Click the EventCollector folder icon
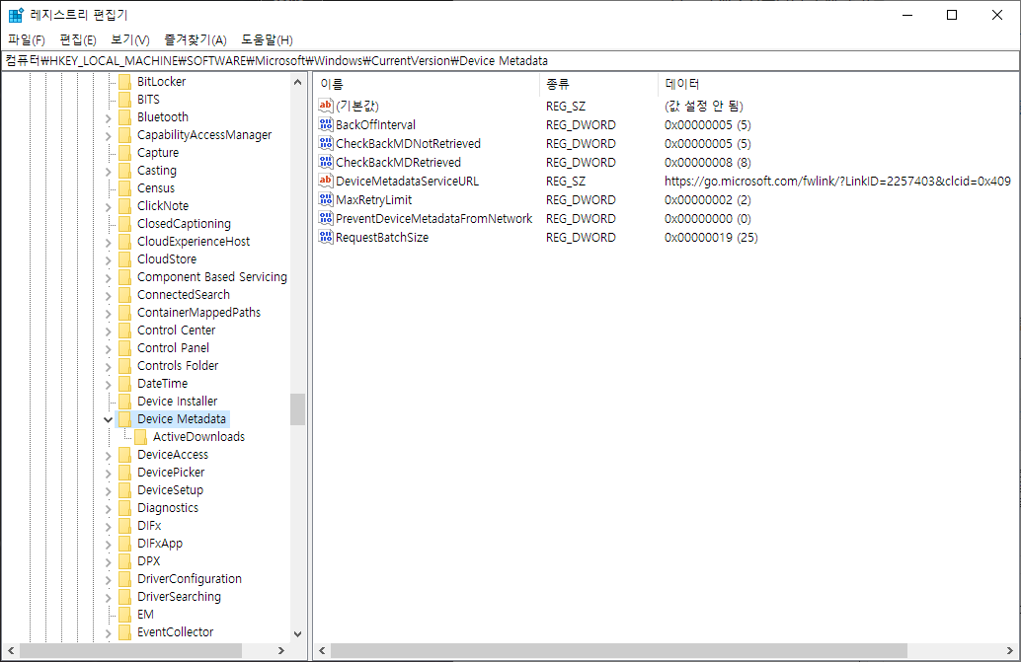 click(125, 632)
